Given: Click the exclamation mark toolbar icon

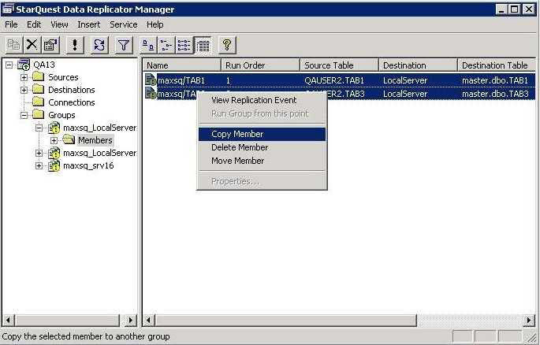Looking at the screenshot, I should (x=75, y=46).
